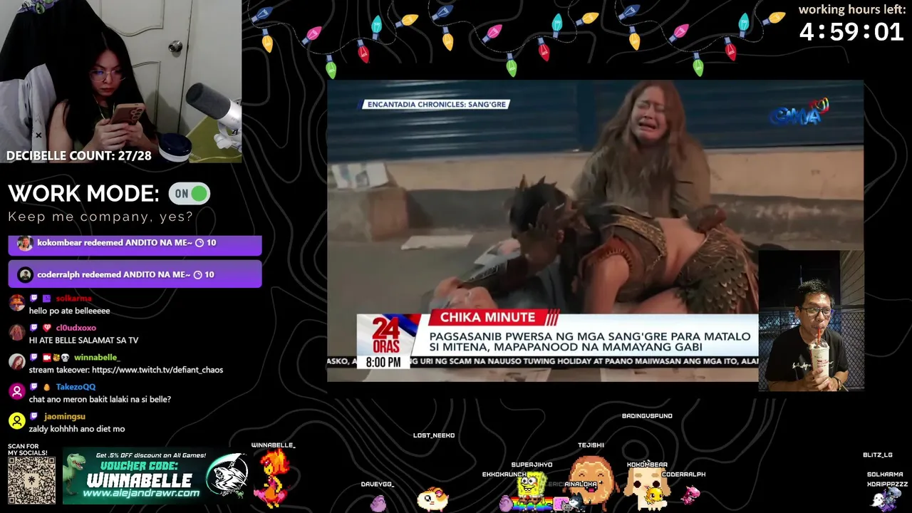The width and height of the screenshot is (912, 513).
Task: Click the Encantadia news video
Action: tap(596, 231)
